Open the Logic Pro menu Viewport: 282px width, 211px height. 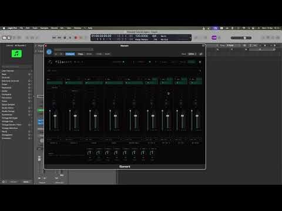point(12,28)
